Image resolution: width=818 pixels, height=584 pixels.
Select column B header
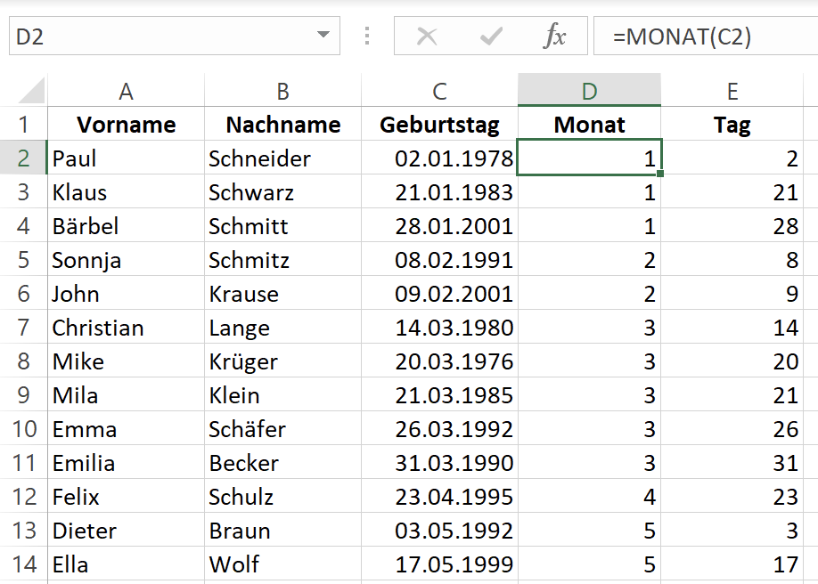point(282,91)
